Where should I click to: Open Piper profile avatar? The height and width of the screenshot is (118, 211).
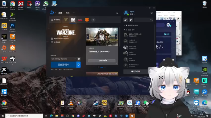(x=126, y=13)
